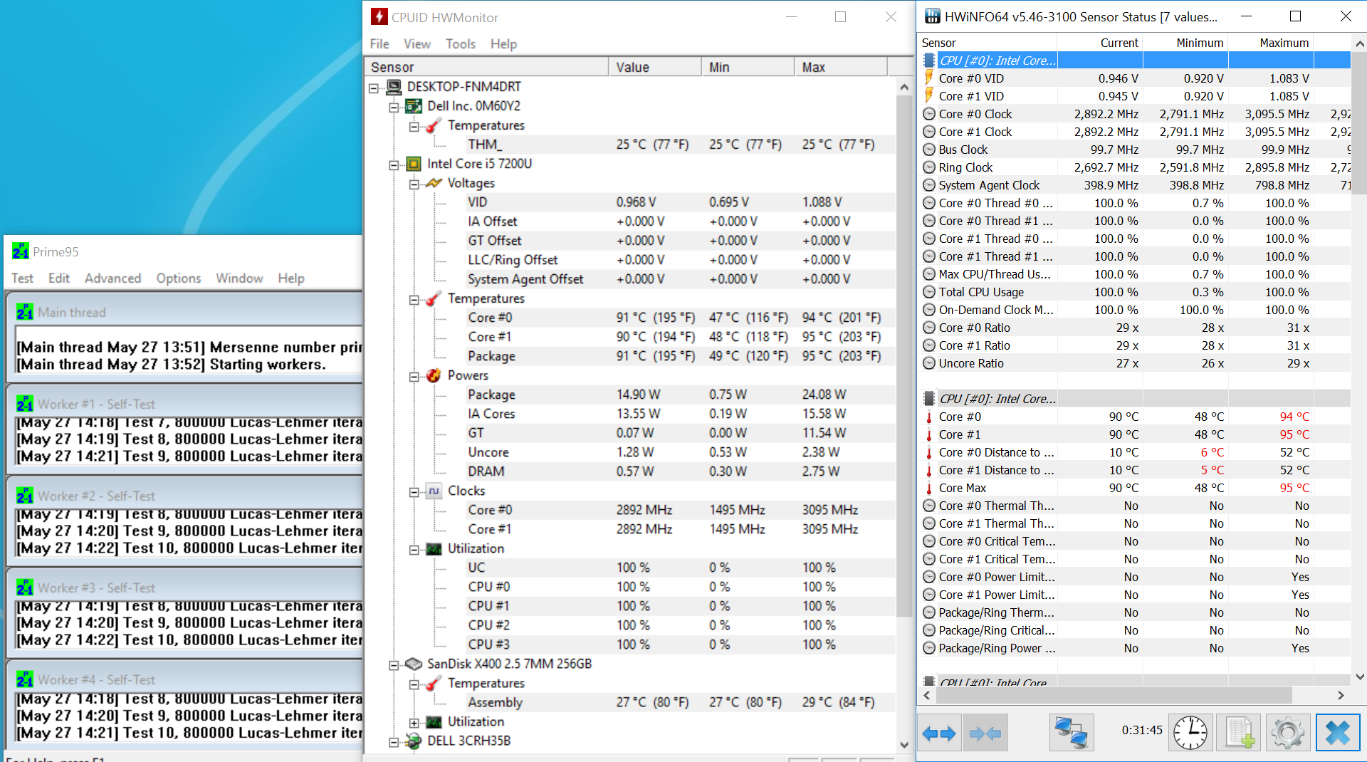Screen dimensions: 1367x762
Task: Select Total CPU Usage row in HWiNFO
Action: tap(1134, 292)
